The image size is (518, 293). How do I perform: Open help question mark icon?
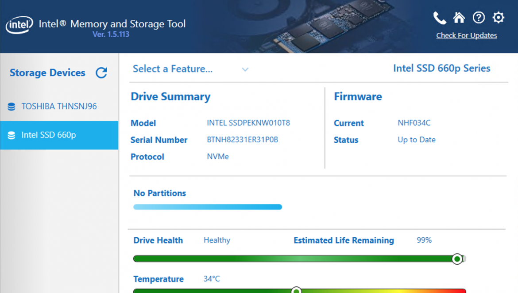(x=479, y=18)
